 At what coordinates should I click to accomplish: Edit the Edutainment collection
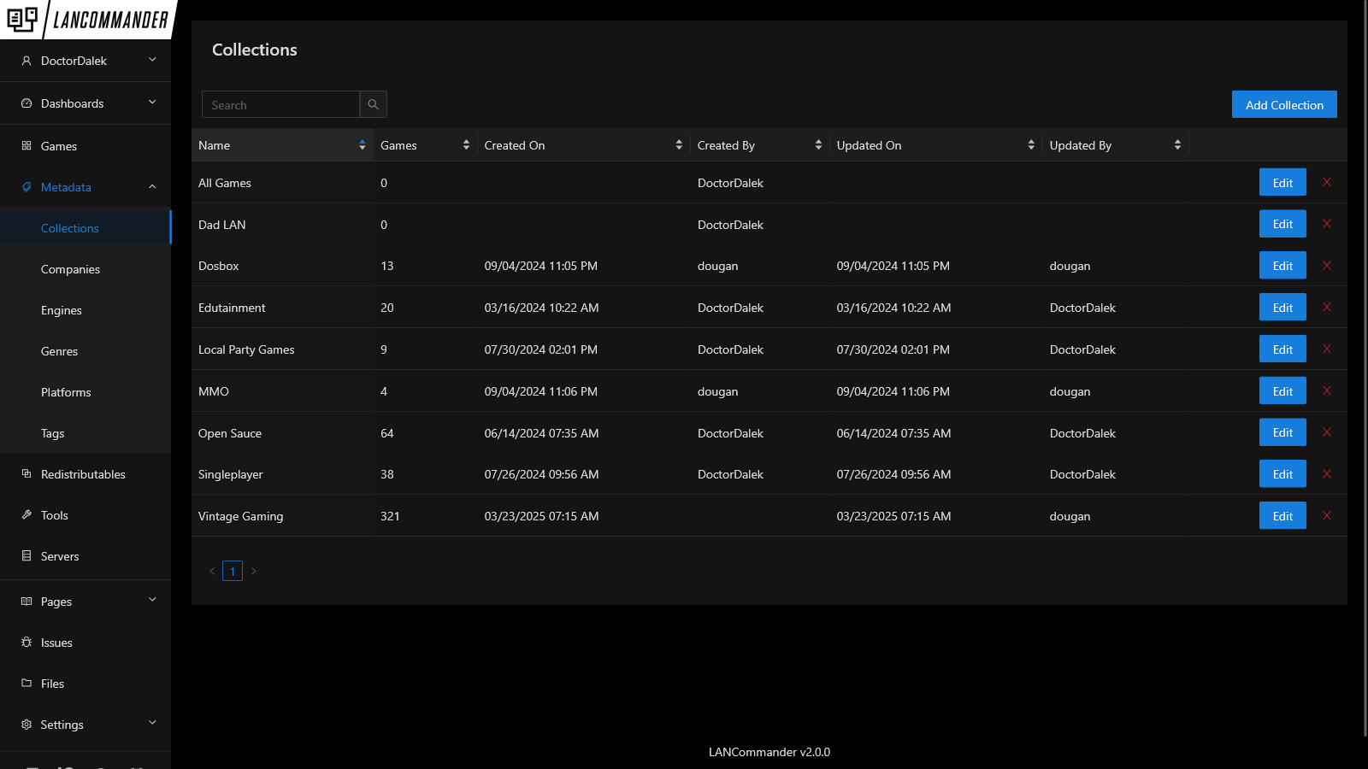(x=1282, y=308)
